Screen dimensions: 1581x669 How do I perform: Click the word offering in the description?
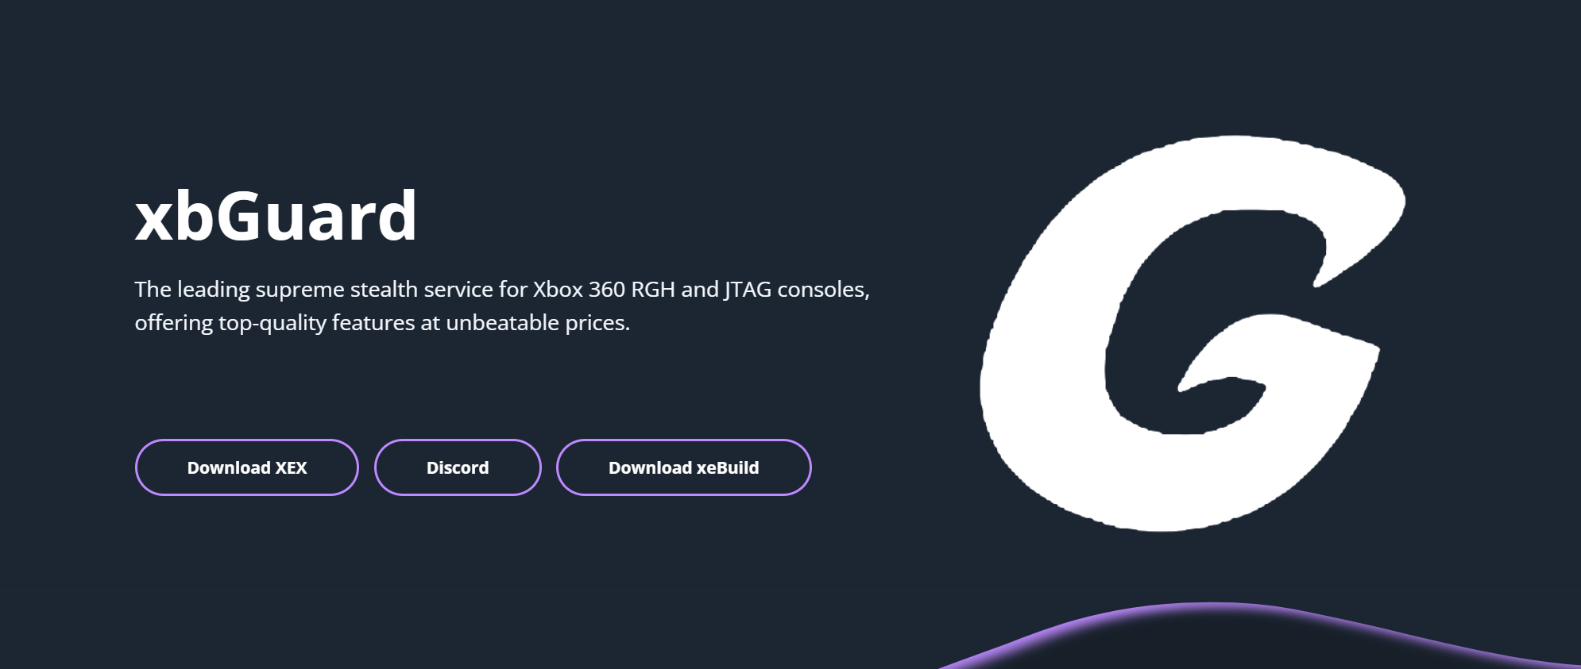[x=173, y=323]
